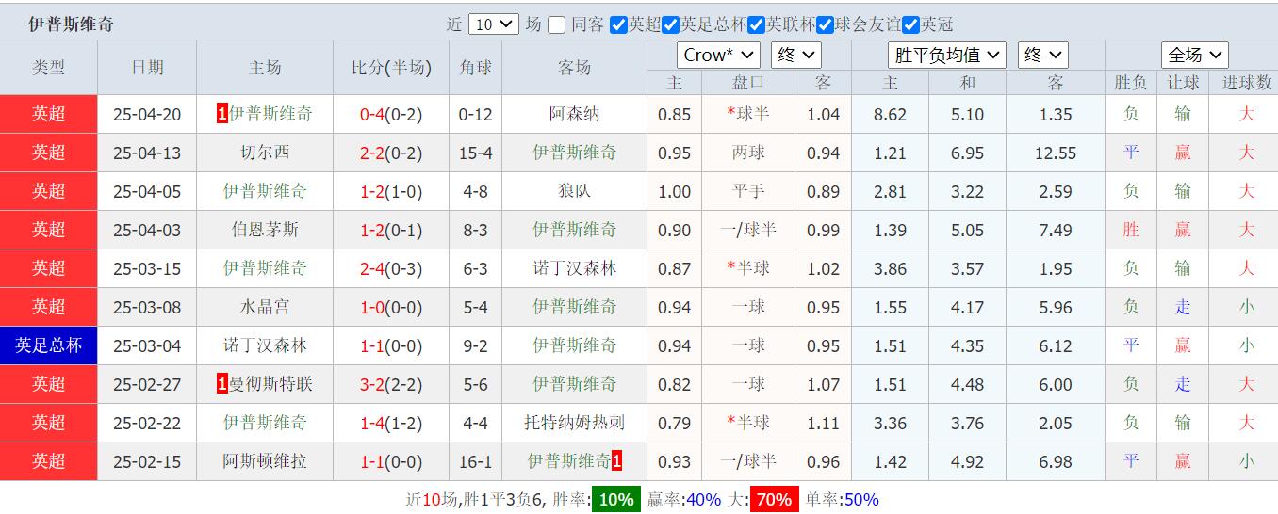Click the green 10% win rate badge

pos(615,500)
